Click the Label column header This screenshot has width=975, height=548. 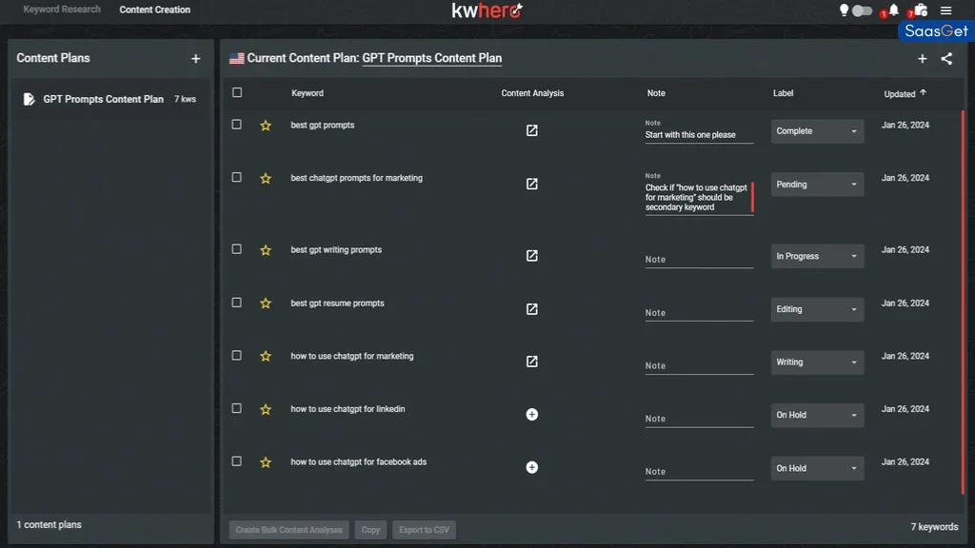[x=783, y=93]
